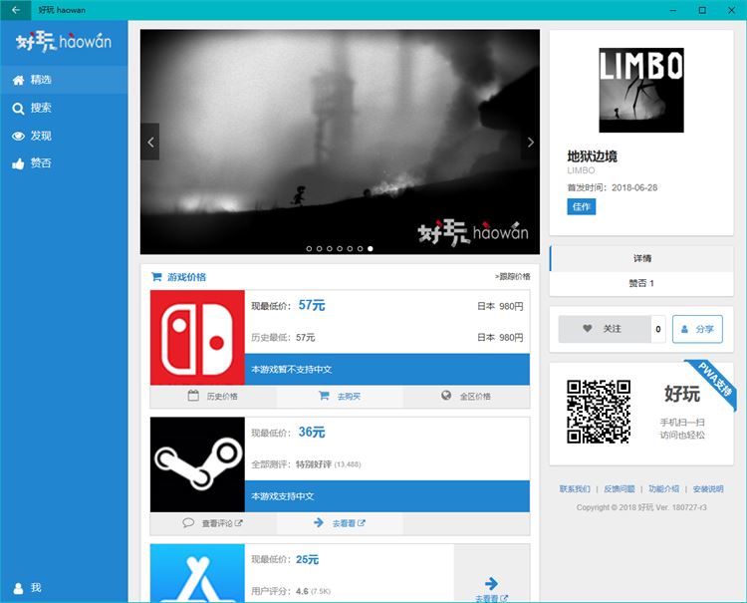Viewport: 747px width, 603px height.
Task: Click the thumbs-up icon next to 赞否
Action: coord(18,164)
